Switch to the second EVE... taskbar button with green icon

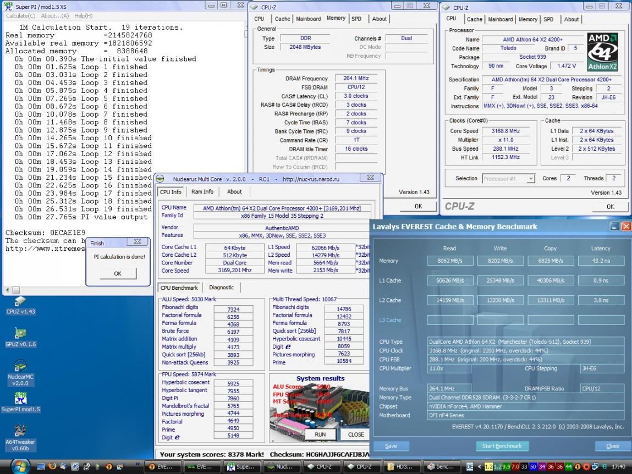point(202,466)
